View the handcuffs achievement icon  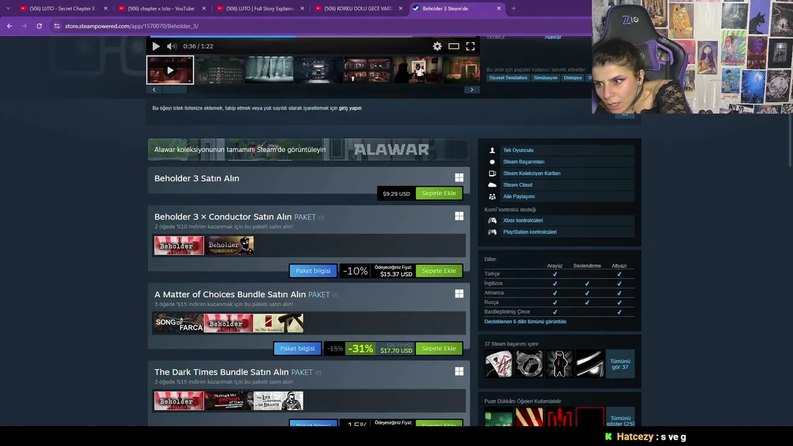tap(529, 364)
